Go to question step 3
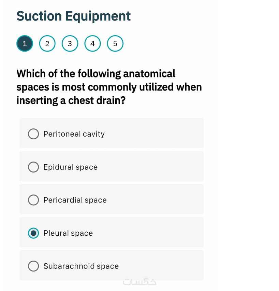The image size is (279, 291). 70,44
